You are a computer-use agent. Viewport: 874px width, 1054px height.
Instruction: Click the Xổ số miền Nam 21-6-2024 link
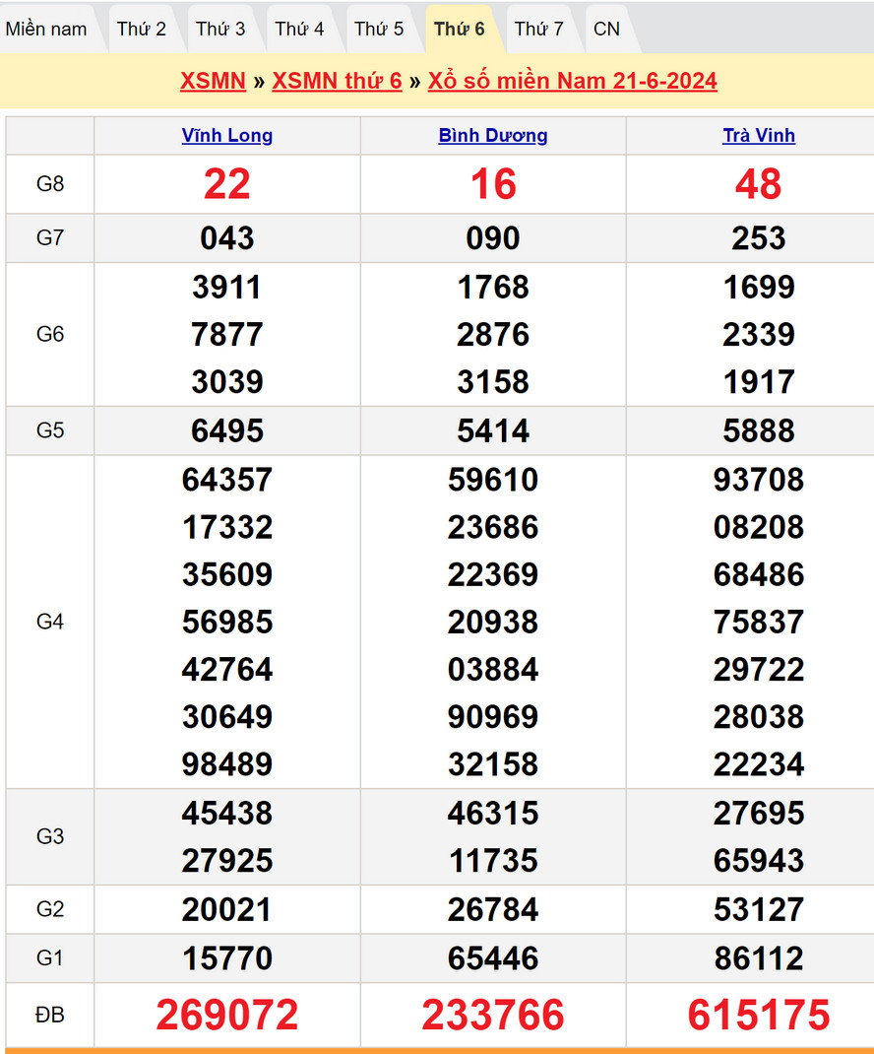coord(572,81)
